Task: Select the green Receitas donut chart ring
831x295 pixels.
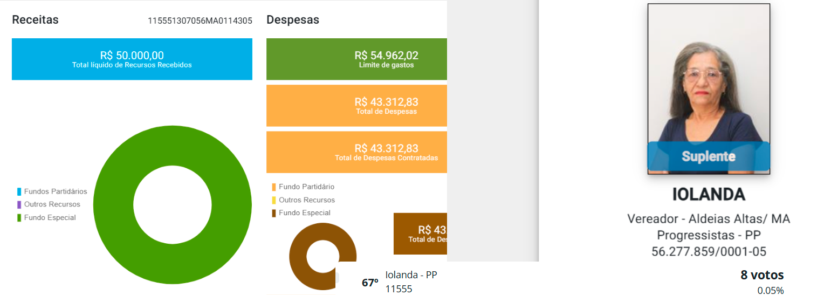Action: pos(108,205)
